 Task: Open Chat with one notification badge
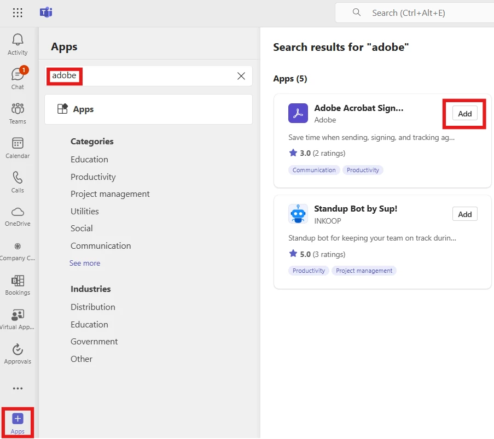click(x=18, y=79)
